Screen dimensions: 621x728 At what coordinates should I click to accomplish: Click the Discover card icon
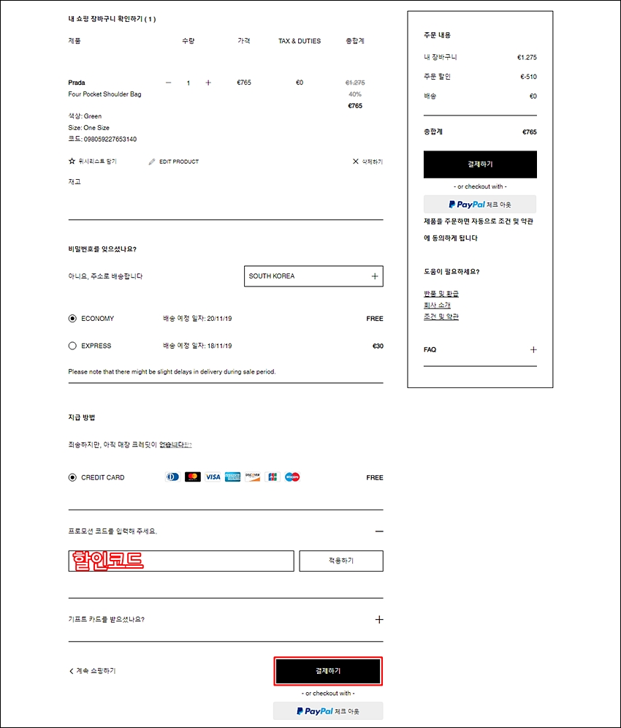tap(253, 477)
